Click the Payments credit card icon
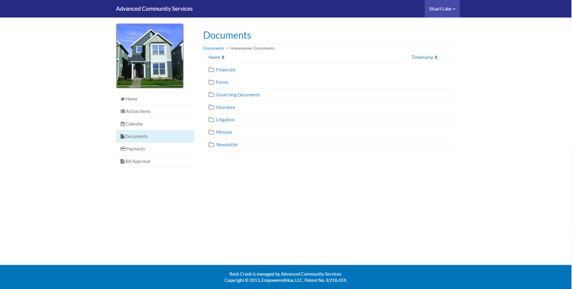 (123, 149)
